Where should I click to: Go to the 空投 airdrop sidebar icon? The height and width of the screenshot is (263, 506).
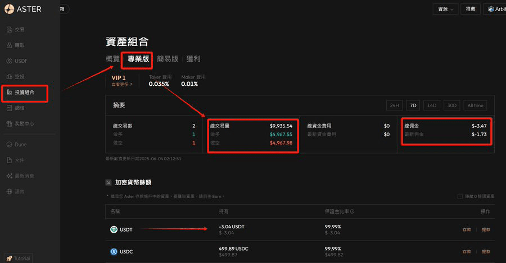click(10, 76)
